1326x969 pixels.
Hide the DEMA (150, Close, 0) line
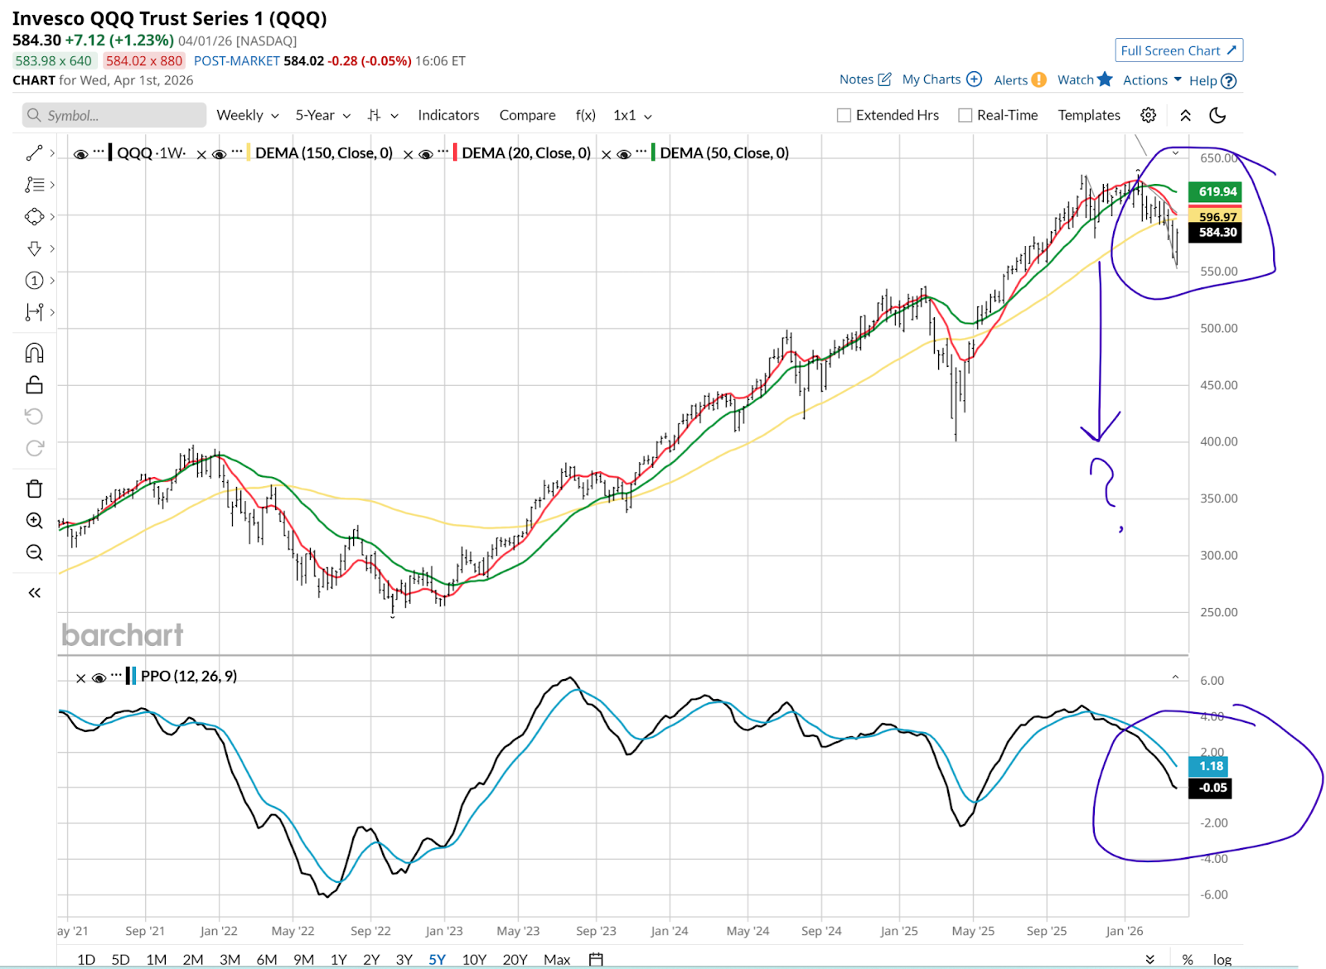tap(219, 154)
